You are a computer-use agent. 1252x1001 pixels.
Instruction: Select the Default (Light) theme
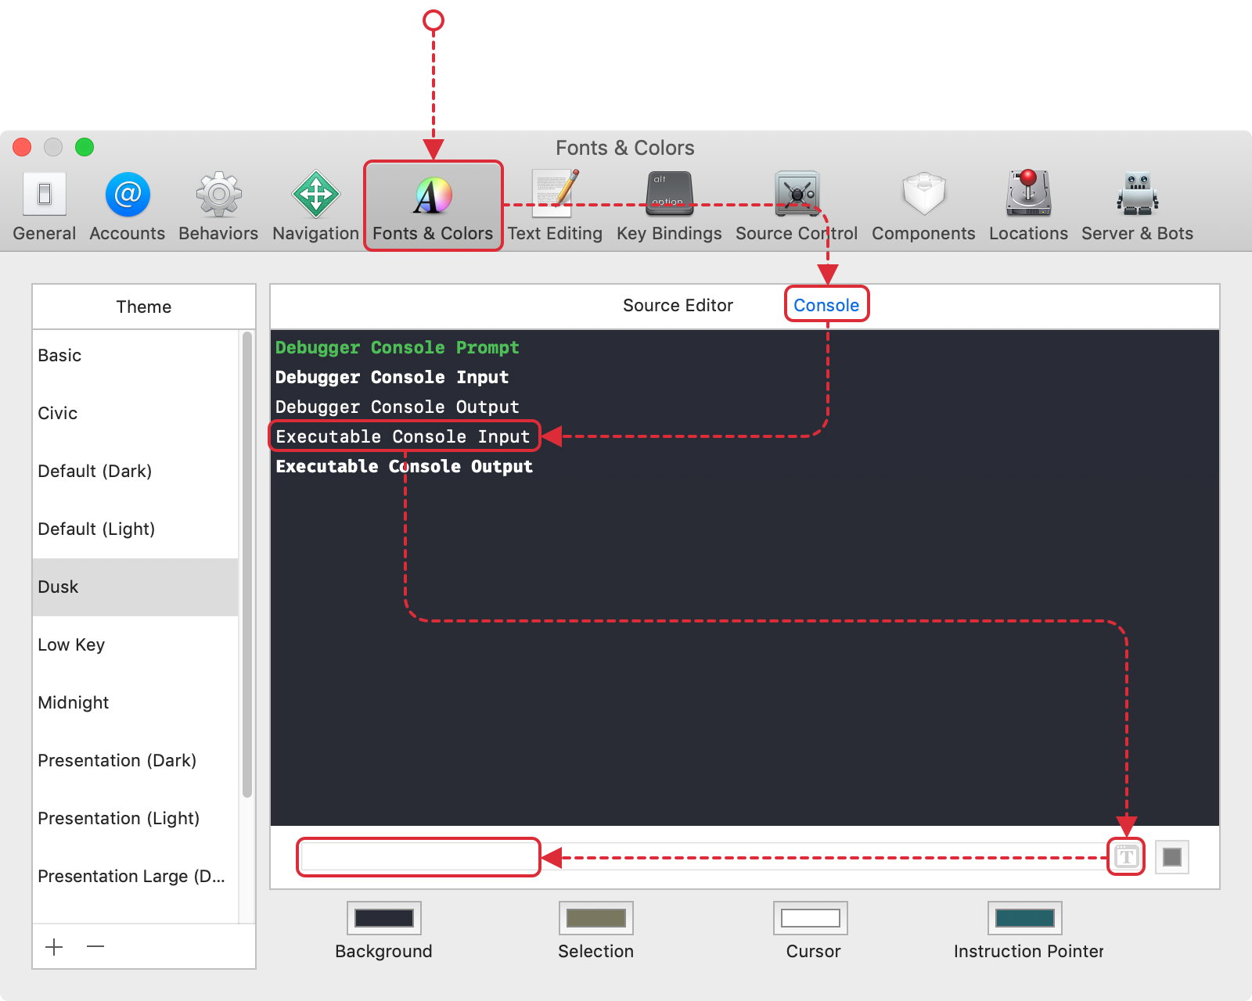tap(135, 529)
